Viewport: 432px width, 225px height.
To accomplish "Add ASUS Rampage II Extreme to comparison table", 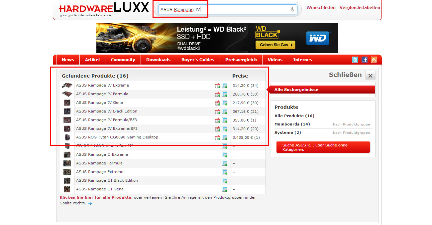I will [225, 155].
